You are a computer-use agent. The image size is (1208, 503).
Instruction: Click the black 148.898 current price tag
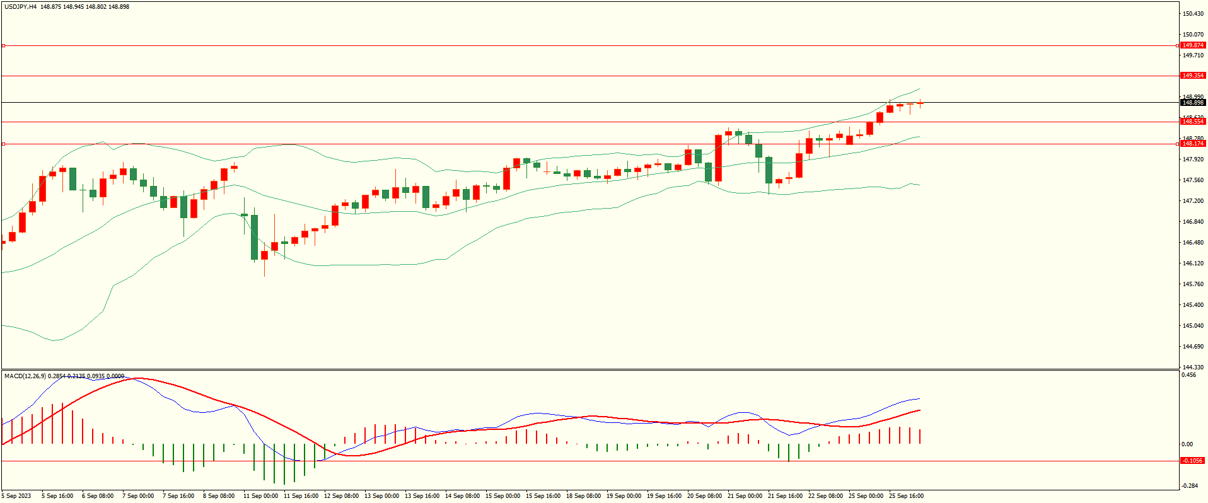[1192, 103]
